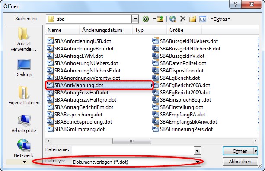Select SBABussgeldNUebersF.dot file
This screenshot has height=171, width=265.
coord(186,49)
